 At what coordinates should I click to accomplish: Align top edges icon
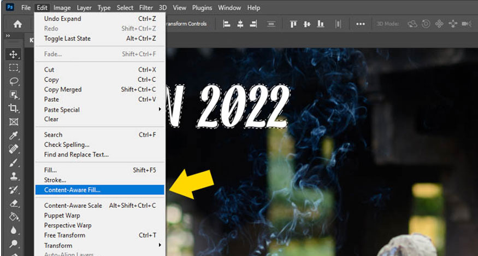(293, 24)
